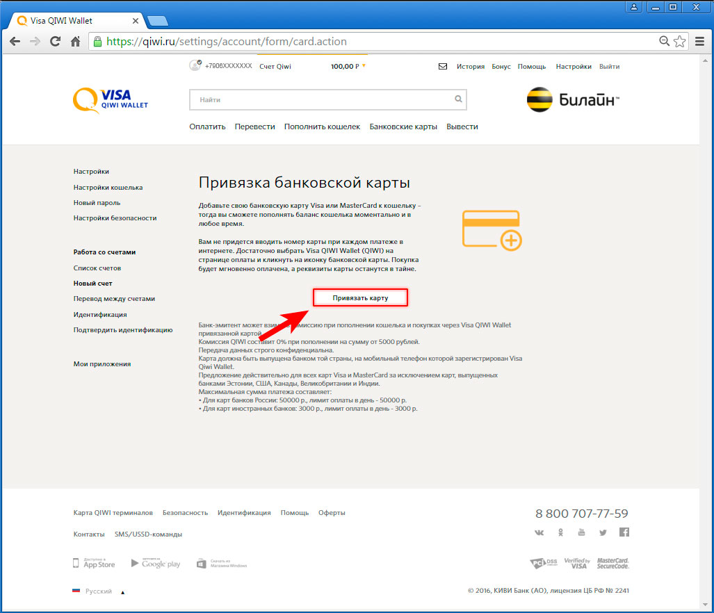714x613 pixels.
Task: Open the Twitter social icon
Action: click(x=603, y=532)
